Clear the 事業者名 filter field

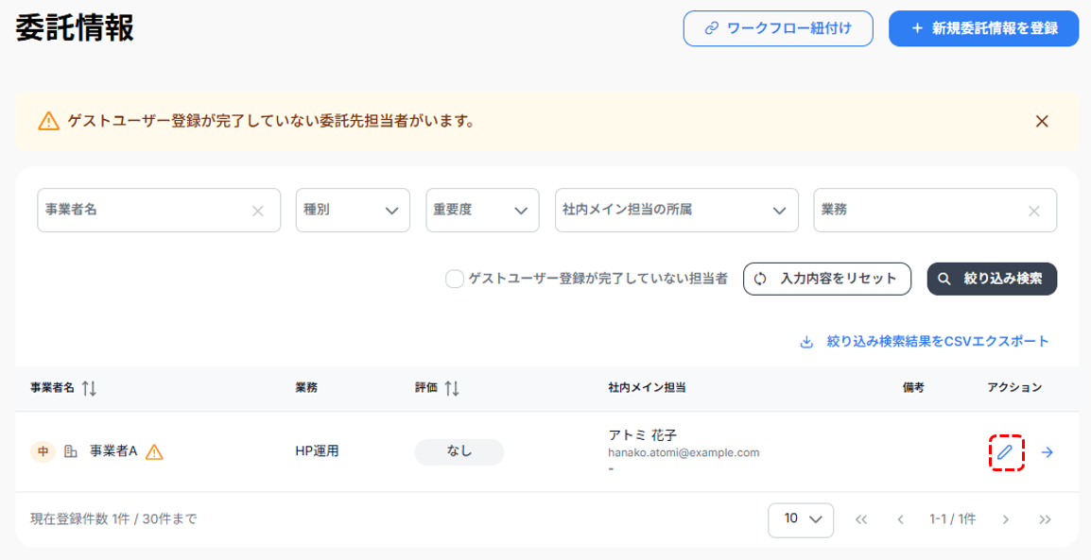click(x=257, y=211)
